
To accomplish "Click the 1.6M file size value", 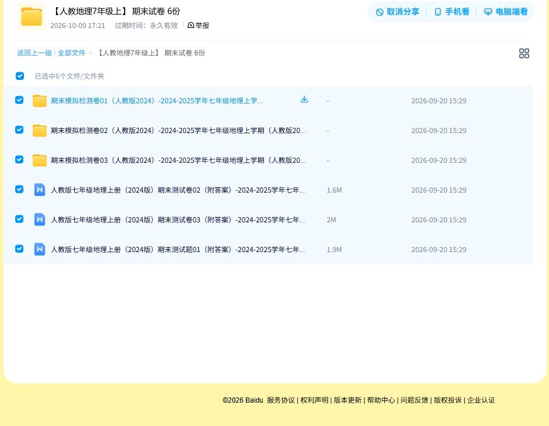I will tap(334, 190).
